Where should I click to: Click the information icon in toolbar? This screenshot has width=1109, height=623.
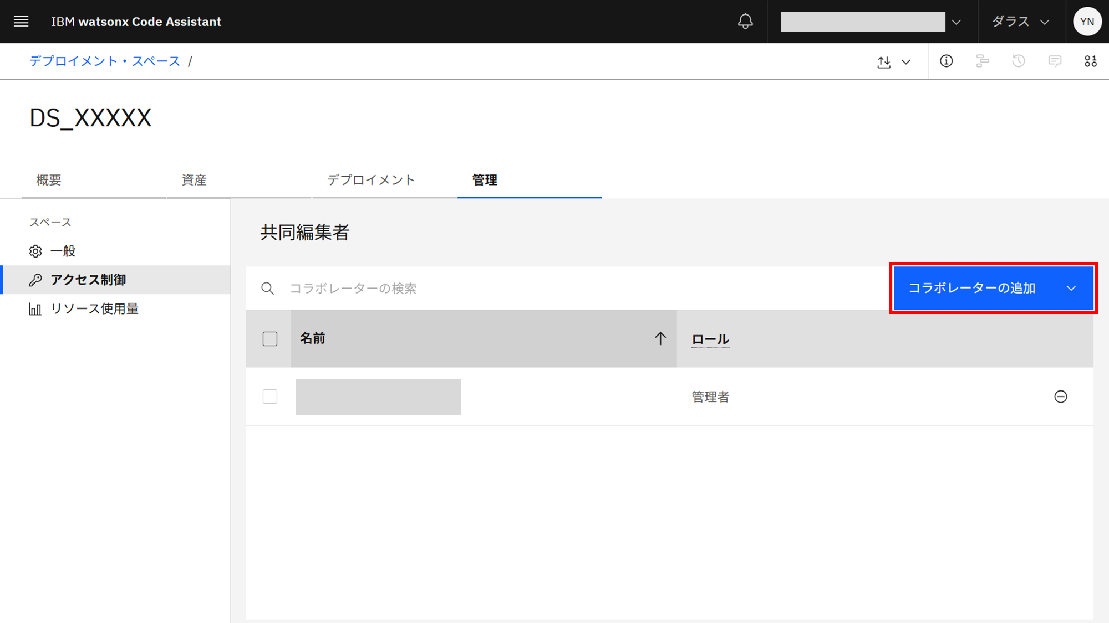pos(946,61)
